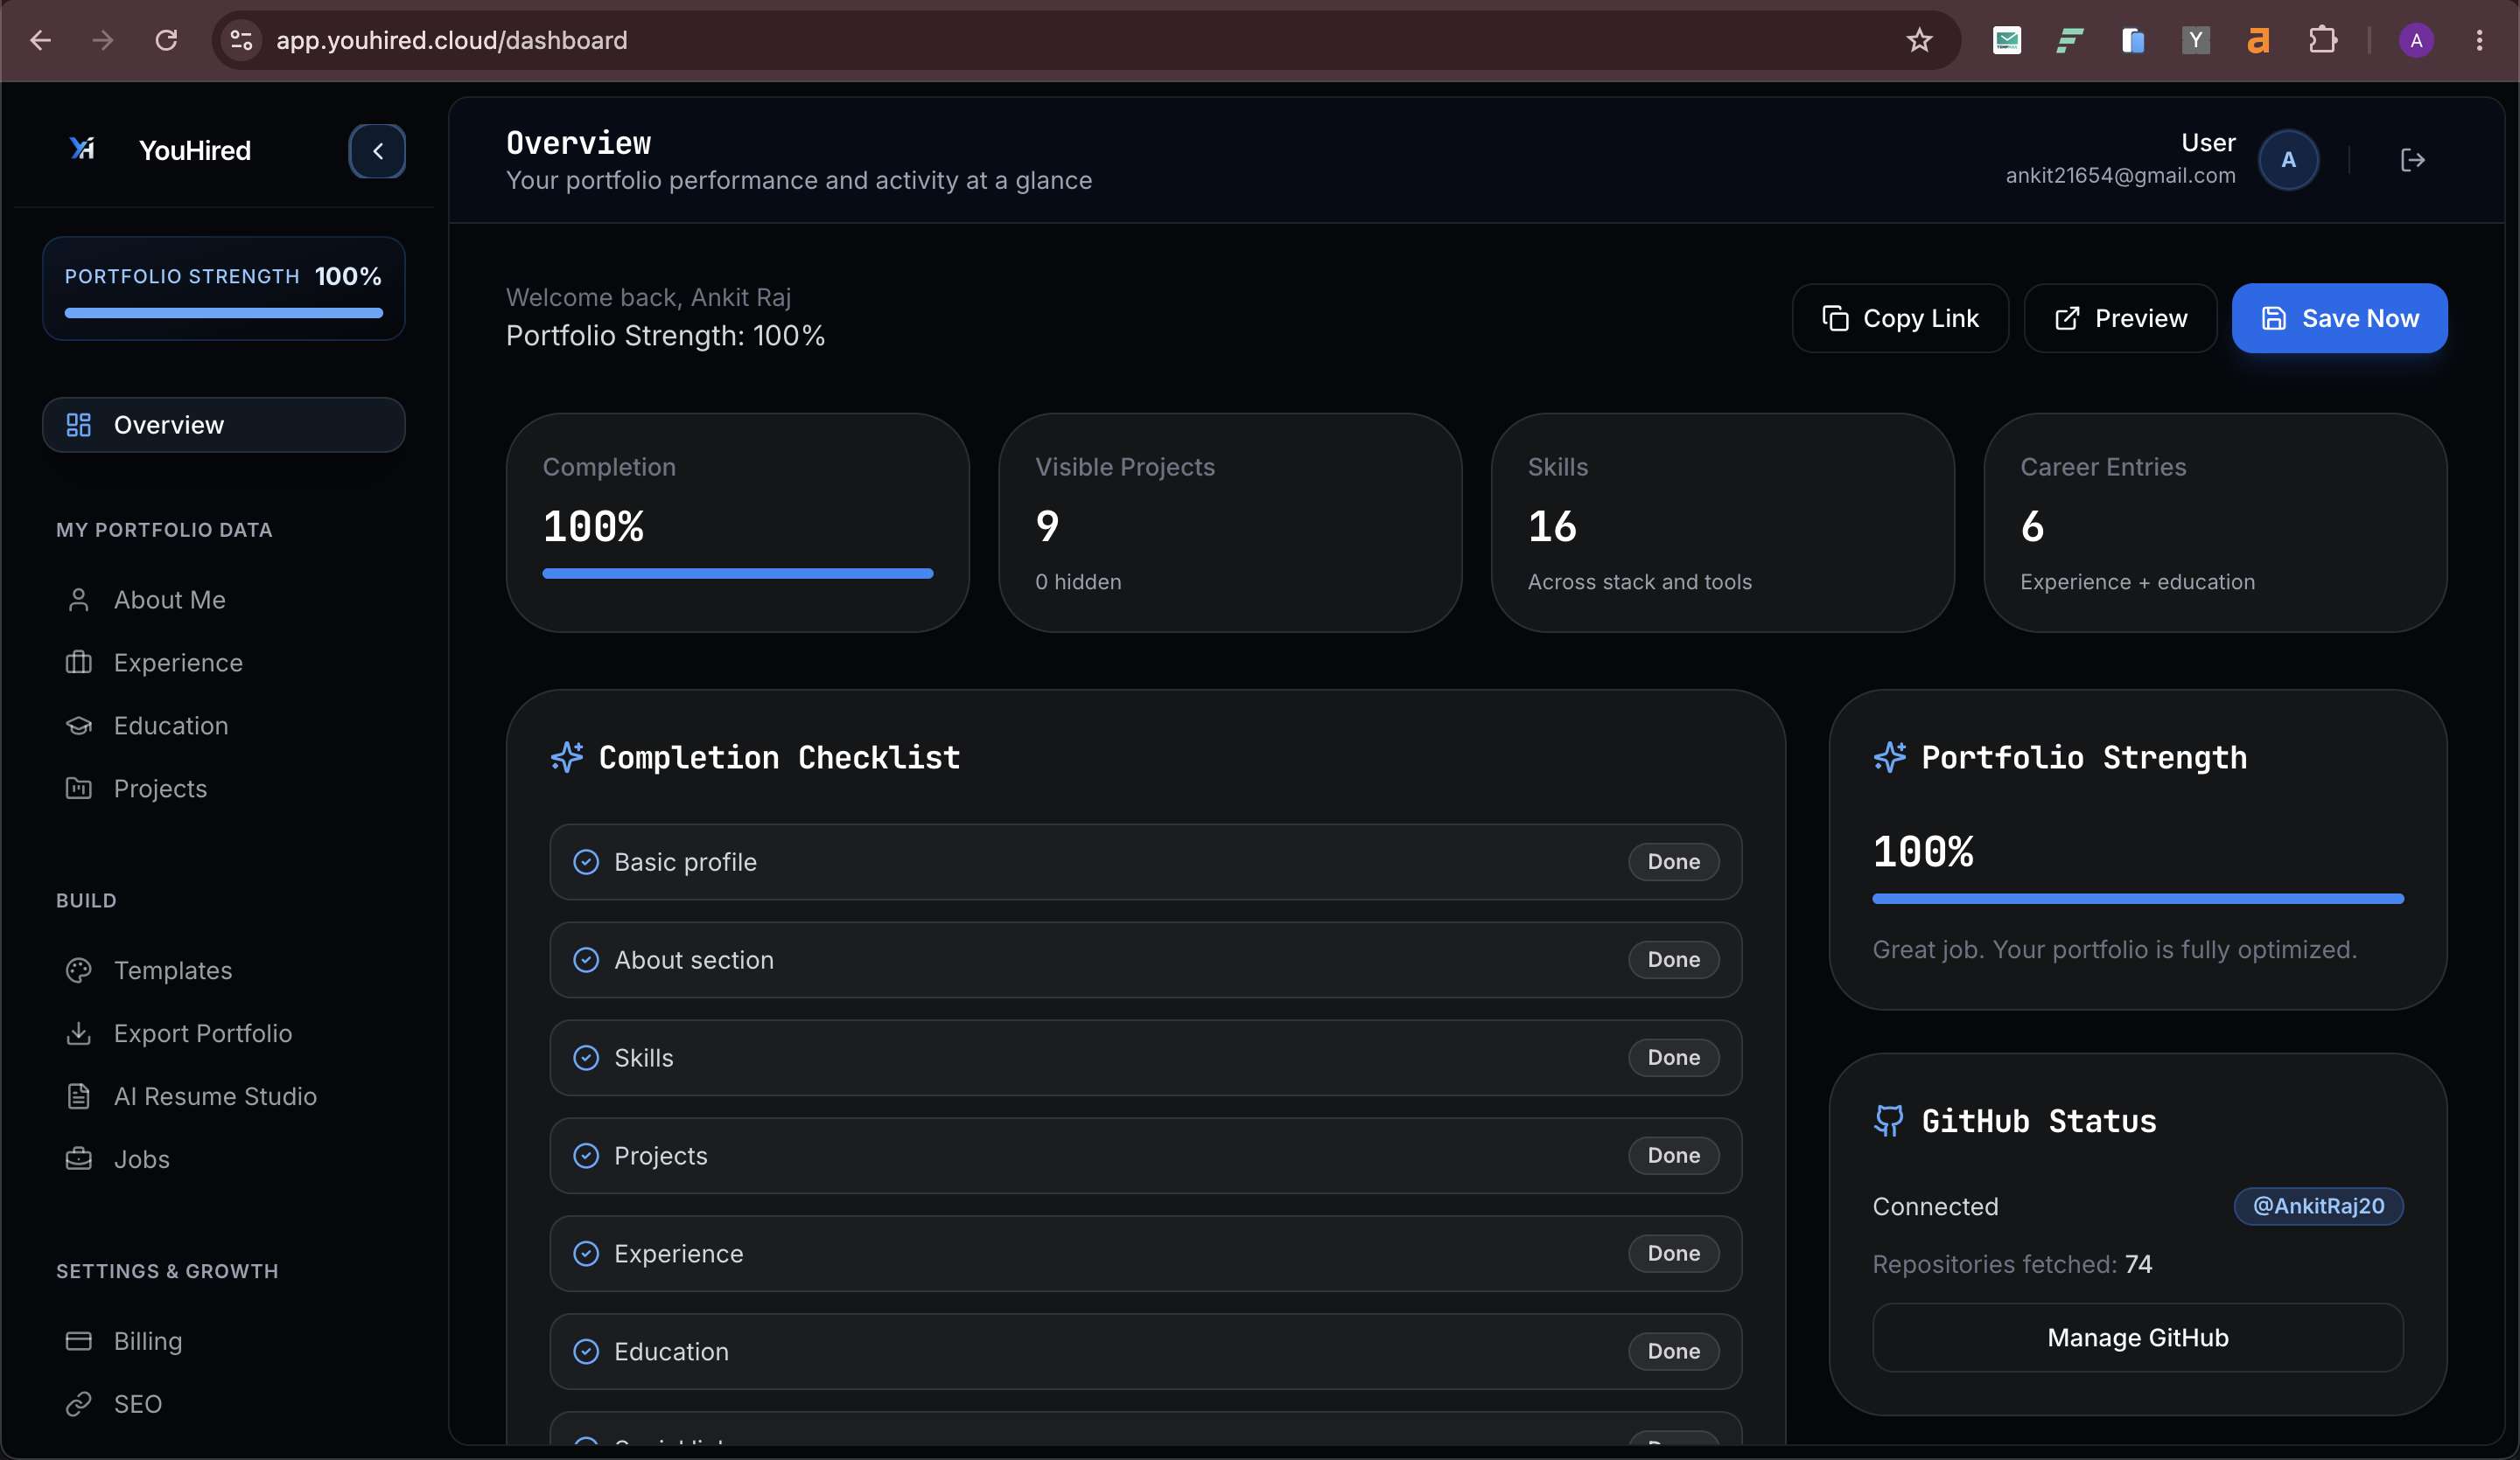Select the Templates palette icon
The image size is (2520, 1460).
pos(79,970)
